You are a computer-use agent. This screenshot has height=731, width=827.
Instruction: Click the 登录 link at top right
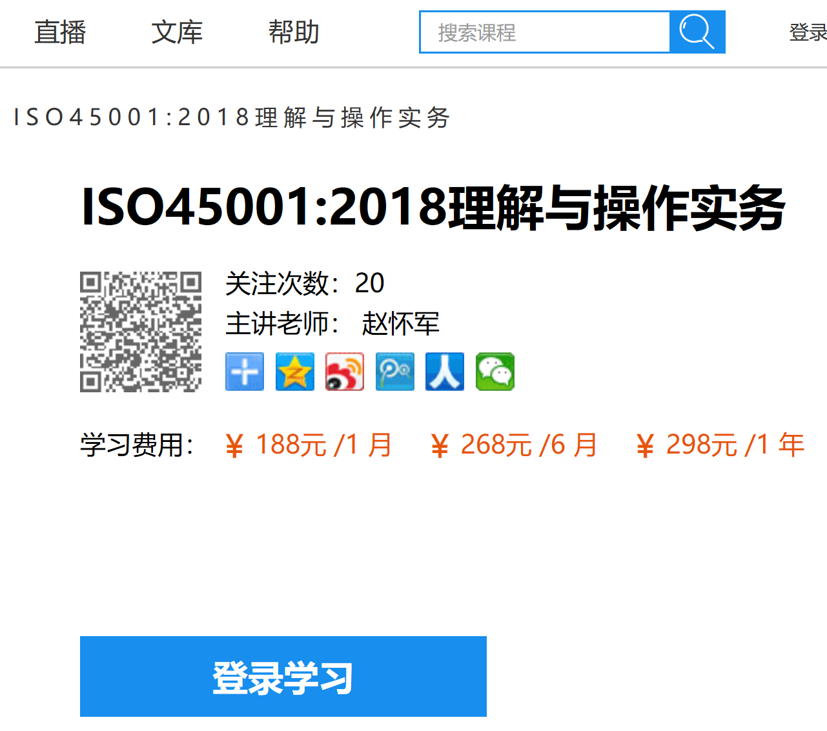tap(808, 32)
